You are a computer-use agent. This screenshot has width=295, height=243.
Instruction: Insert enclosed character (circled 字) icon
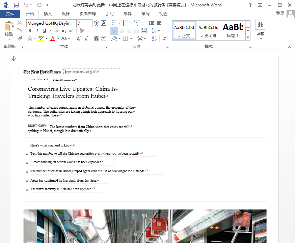pos(104,38)
